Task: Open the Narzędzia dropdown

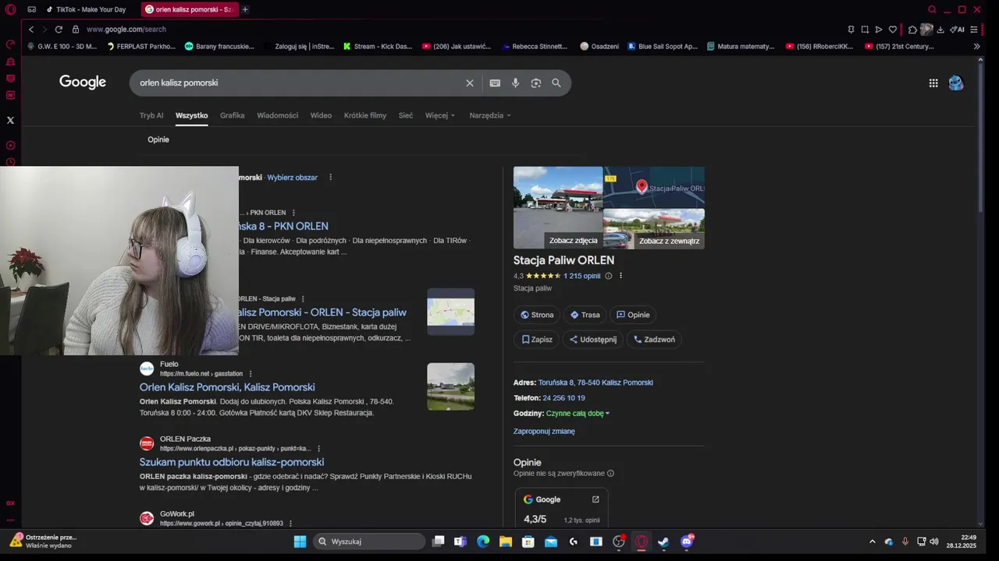Action: (490, 115)
